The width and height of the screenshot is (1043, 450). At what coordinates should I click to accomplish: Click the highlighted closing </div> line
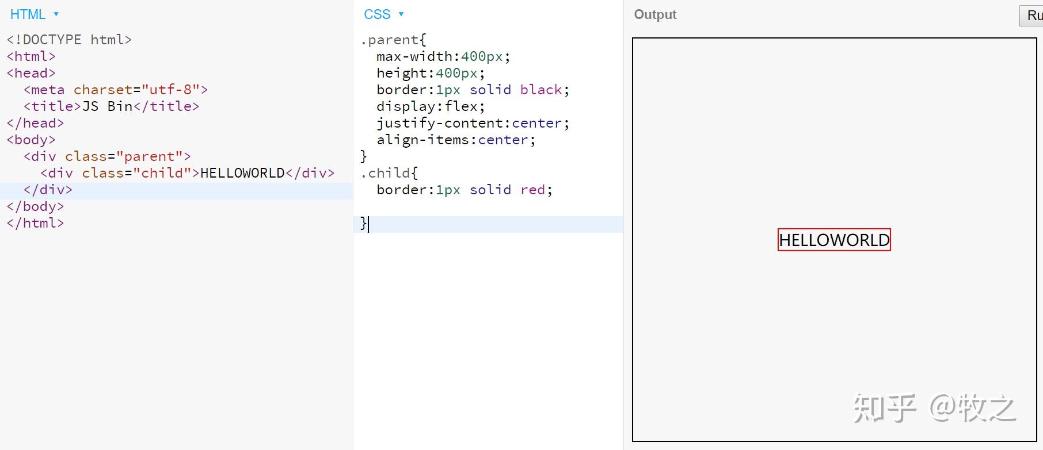48,190
